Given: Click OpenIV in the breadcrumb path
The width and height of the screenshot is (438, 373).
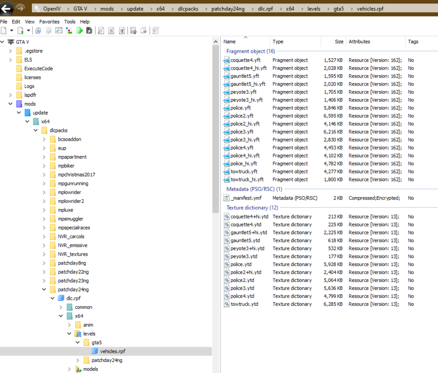Looking at the screenshot, I should (x=52, y=8).
